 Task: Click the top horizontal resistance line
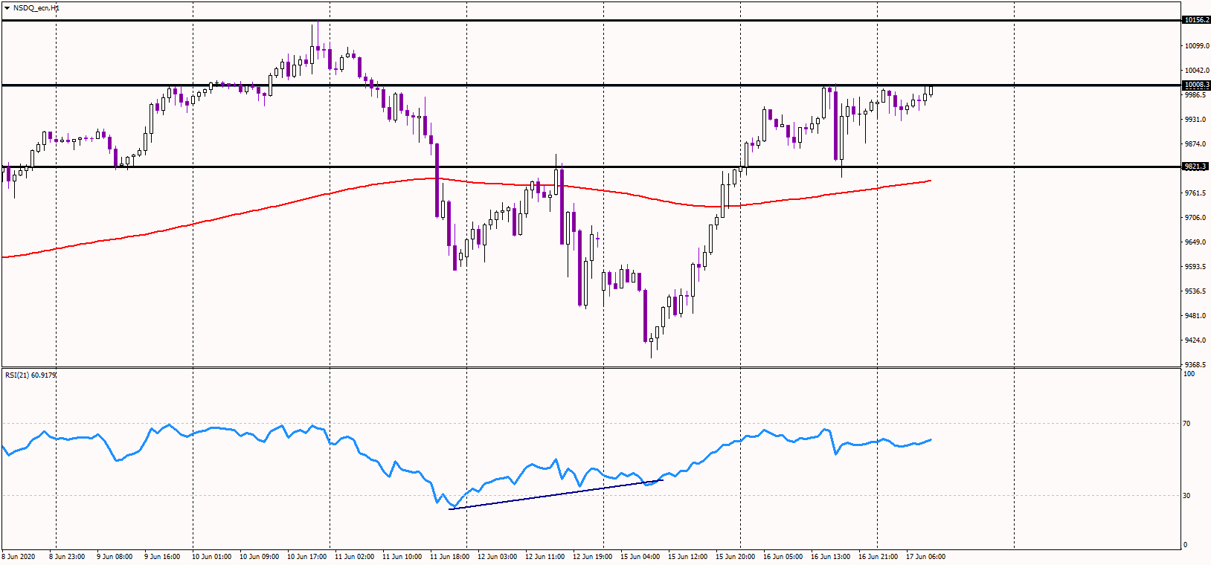tap(595, 20)
